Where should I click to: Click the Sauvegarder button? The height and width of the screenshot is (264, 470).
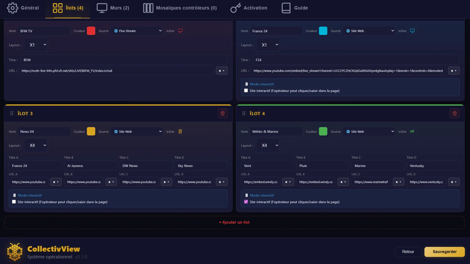(445, 252)
